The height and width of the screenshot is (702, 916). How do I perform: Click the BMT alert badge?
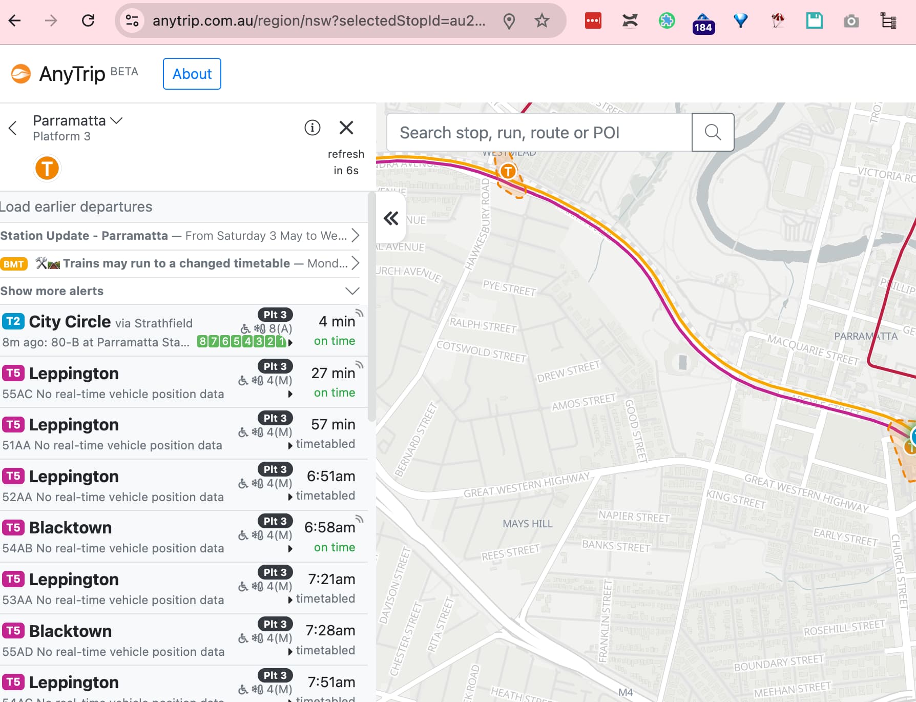(x=14, y=264)
